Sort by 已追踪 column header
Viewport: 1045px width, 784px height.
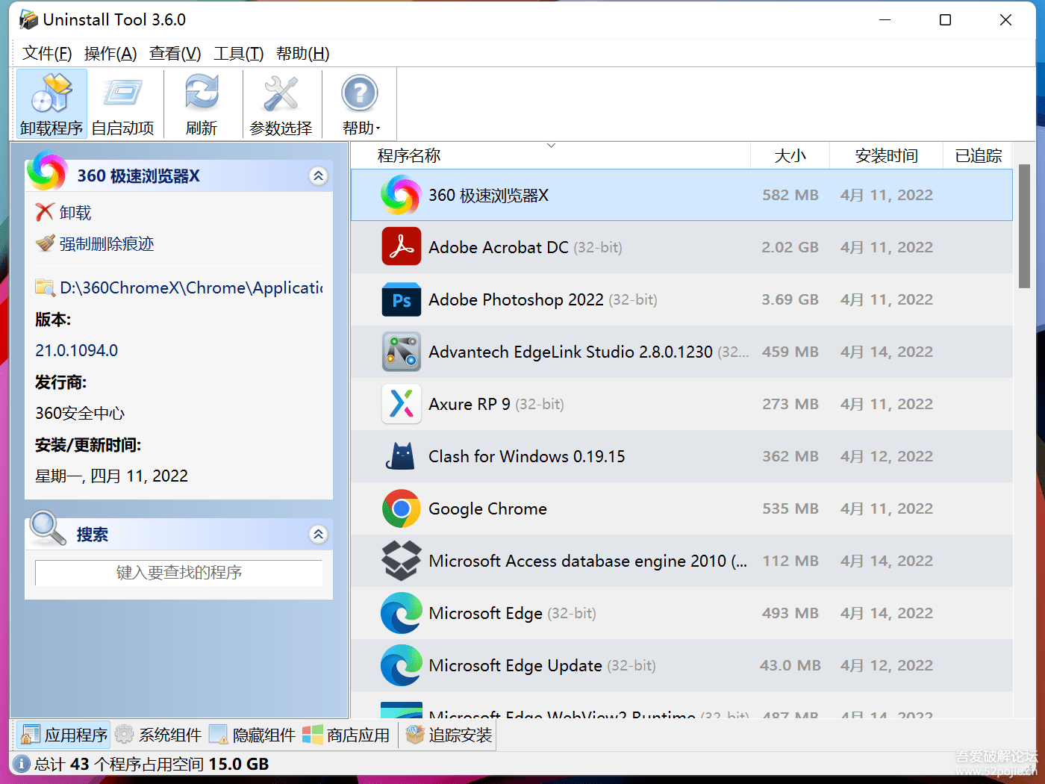coord(979,155)
